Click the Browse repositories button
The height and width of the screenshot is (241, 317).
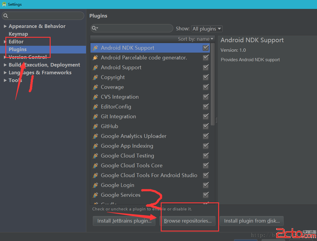[x=188, y=221]
